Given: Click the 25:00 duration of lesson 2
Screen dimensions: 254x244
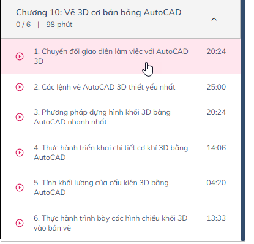Looking at the screenshot, I should point(216,87).
